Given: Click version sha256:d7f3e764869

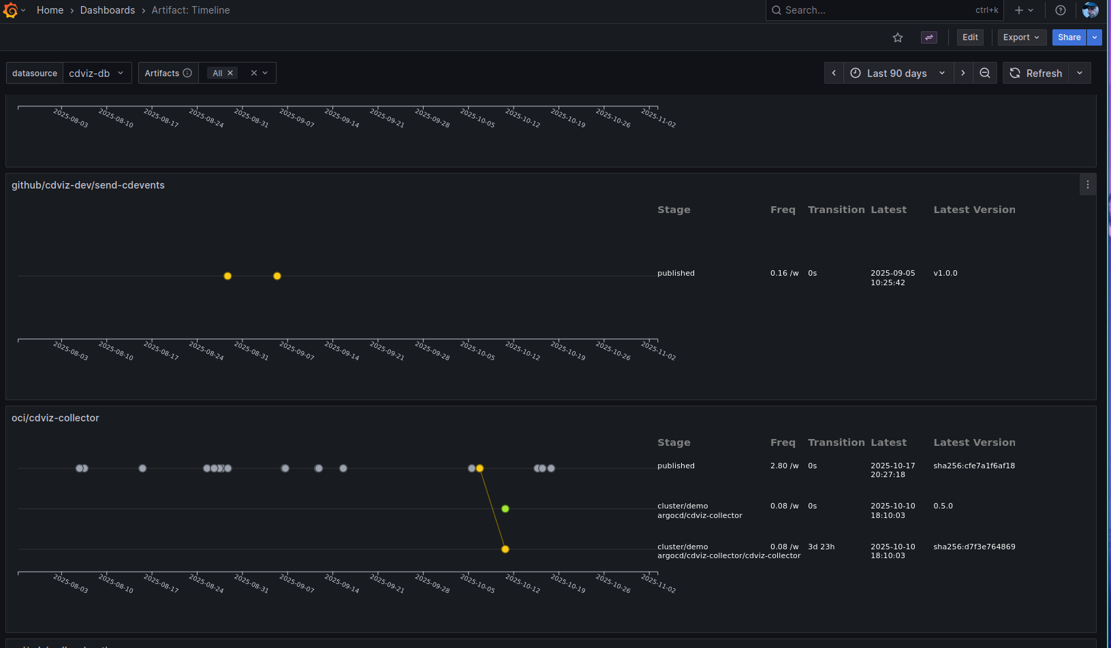Looking at the screenshot, I should coord(974,547).
